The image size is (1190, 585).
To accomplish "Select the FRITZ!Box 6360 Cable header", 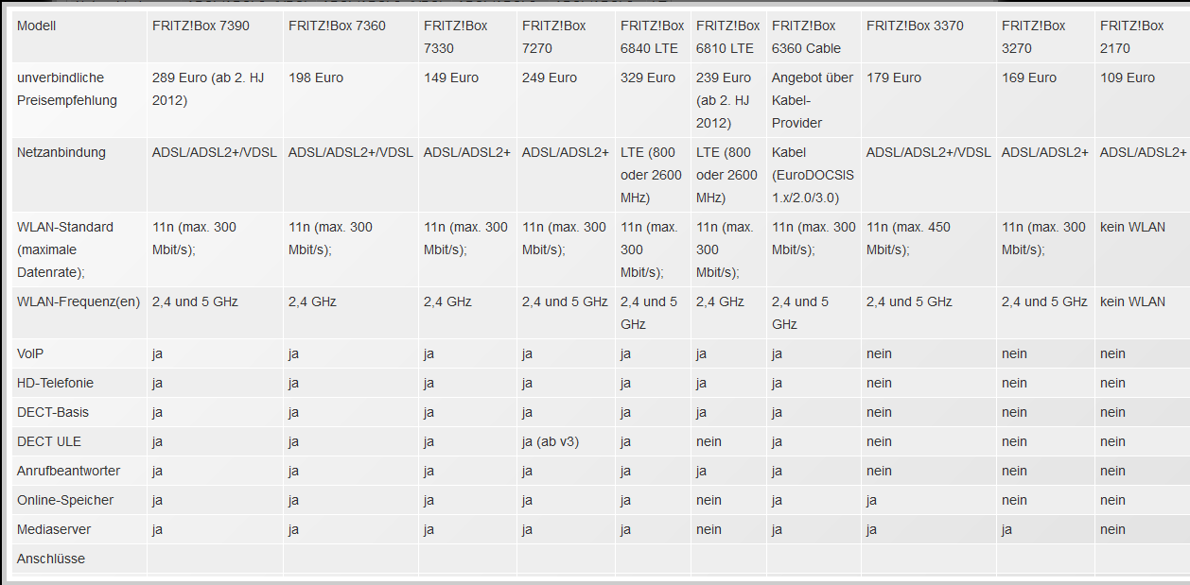I will click(x=806, y=37).
